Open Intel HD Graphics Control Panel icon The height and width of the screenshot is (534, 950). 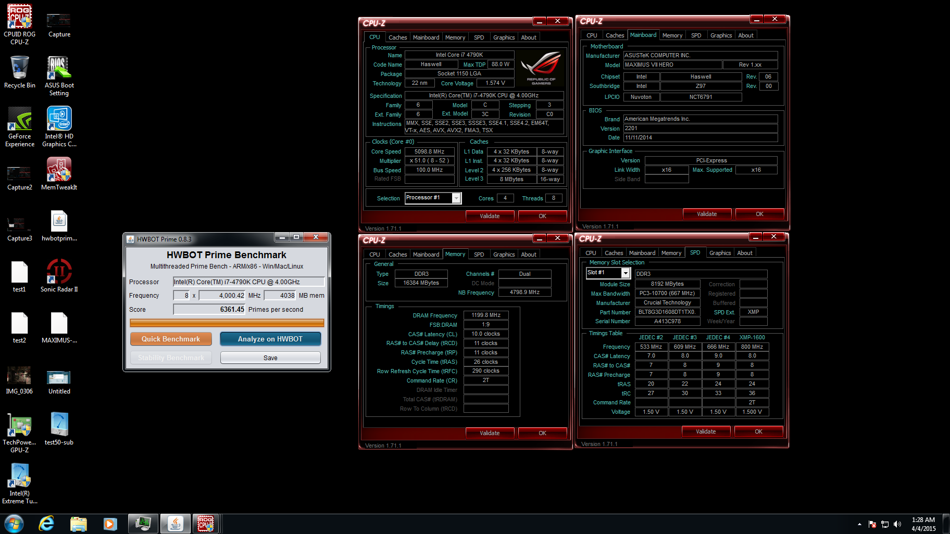pos(59,127)
